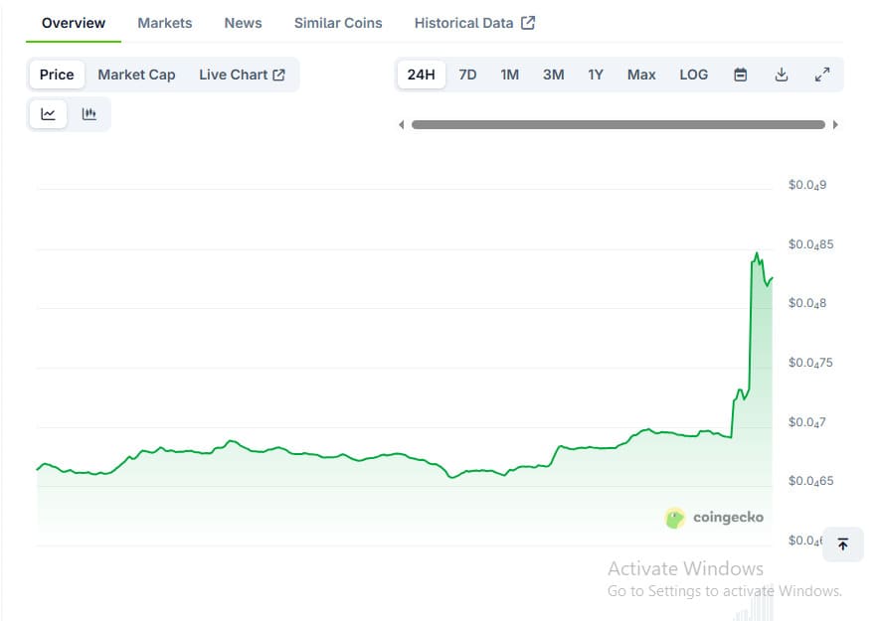
Task: Select the Price chart mode
Action: tap(57, 75)
